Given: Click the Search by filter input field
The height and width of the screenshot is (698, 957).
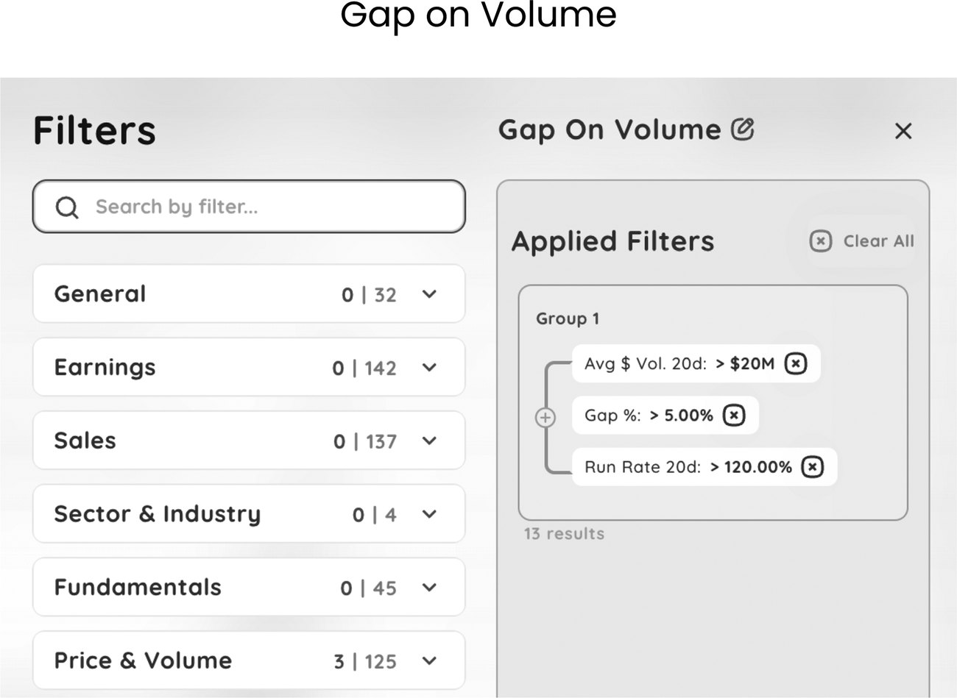Looking at the screenshot, I should click(249, 207).
